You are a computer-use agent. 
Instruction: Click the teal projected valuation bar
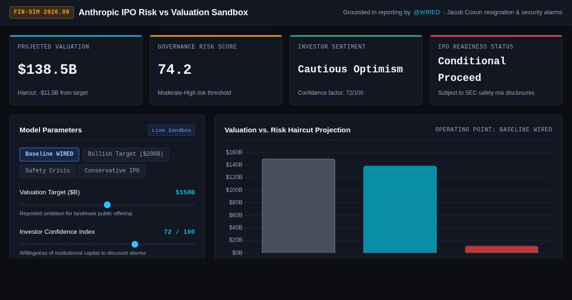tap(400, 210)
